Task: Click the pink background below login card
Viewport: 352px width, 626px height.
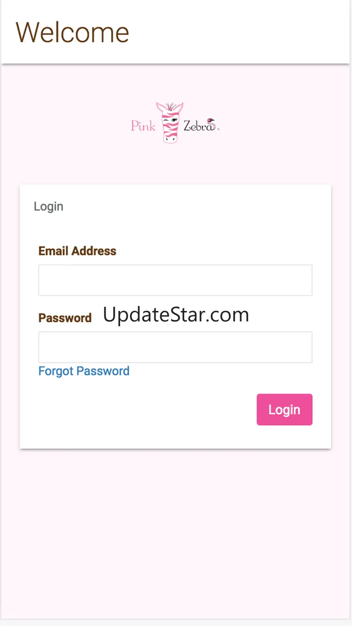Action: pyautogui.click(x=176, y=533)
